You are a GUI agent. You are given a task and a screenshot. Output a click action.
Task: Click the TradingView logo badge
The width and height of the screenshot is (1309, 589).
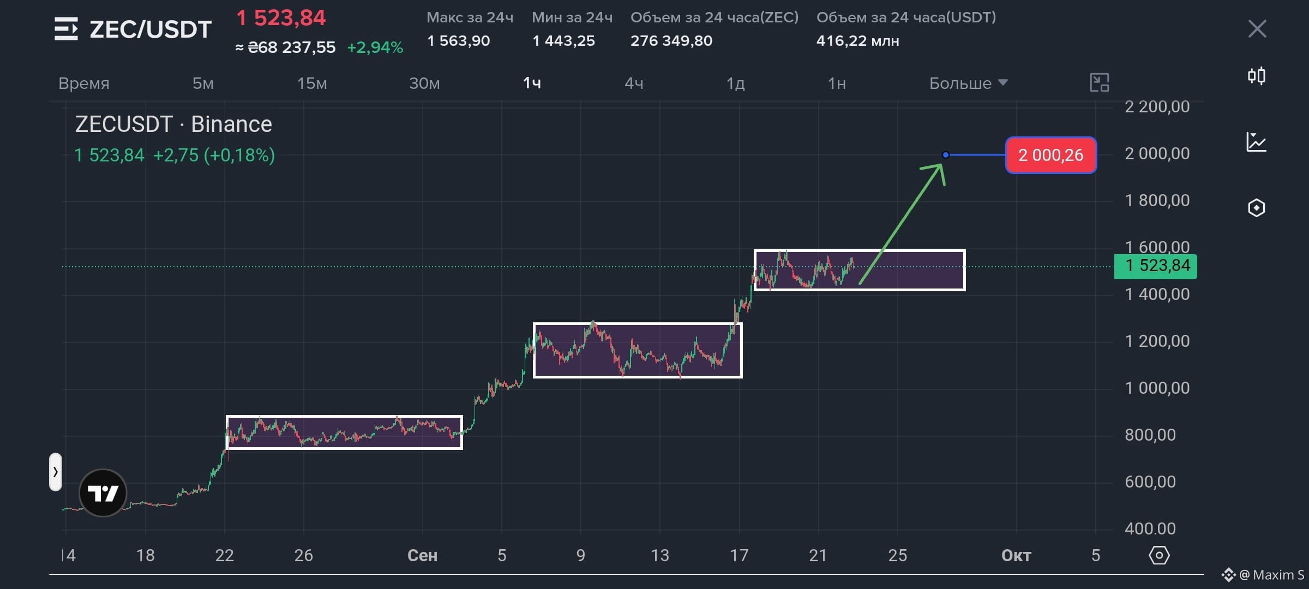pos(103,493)
